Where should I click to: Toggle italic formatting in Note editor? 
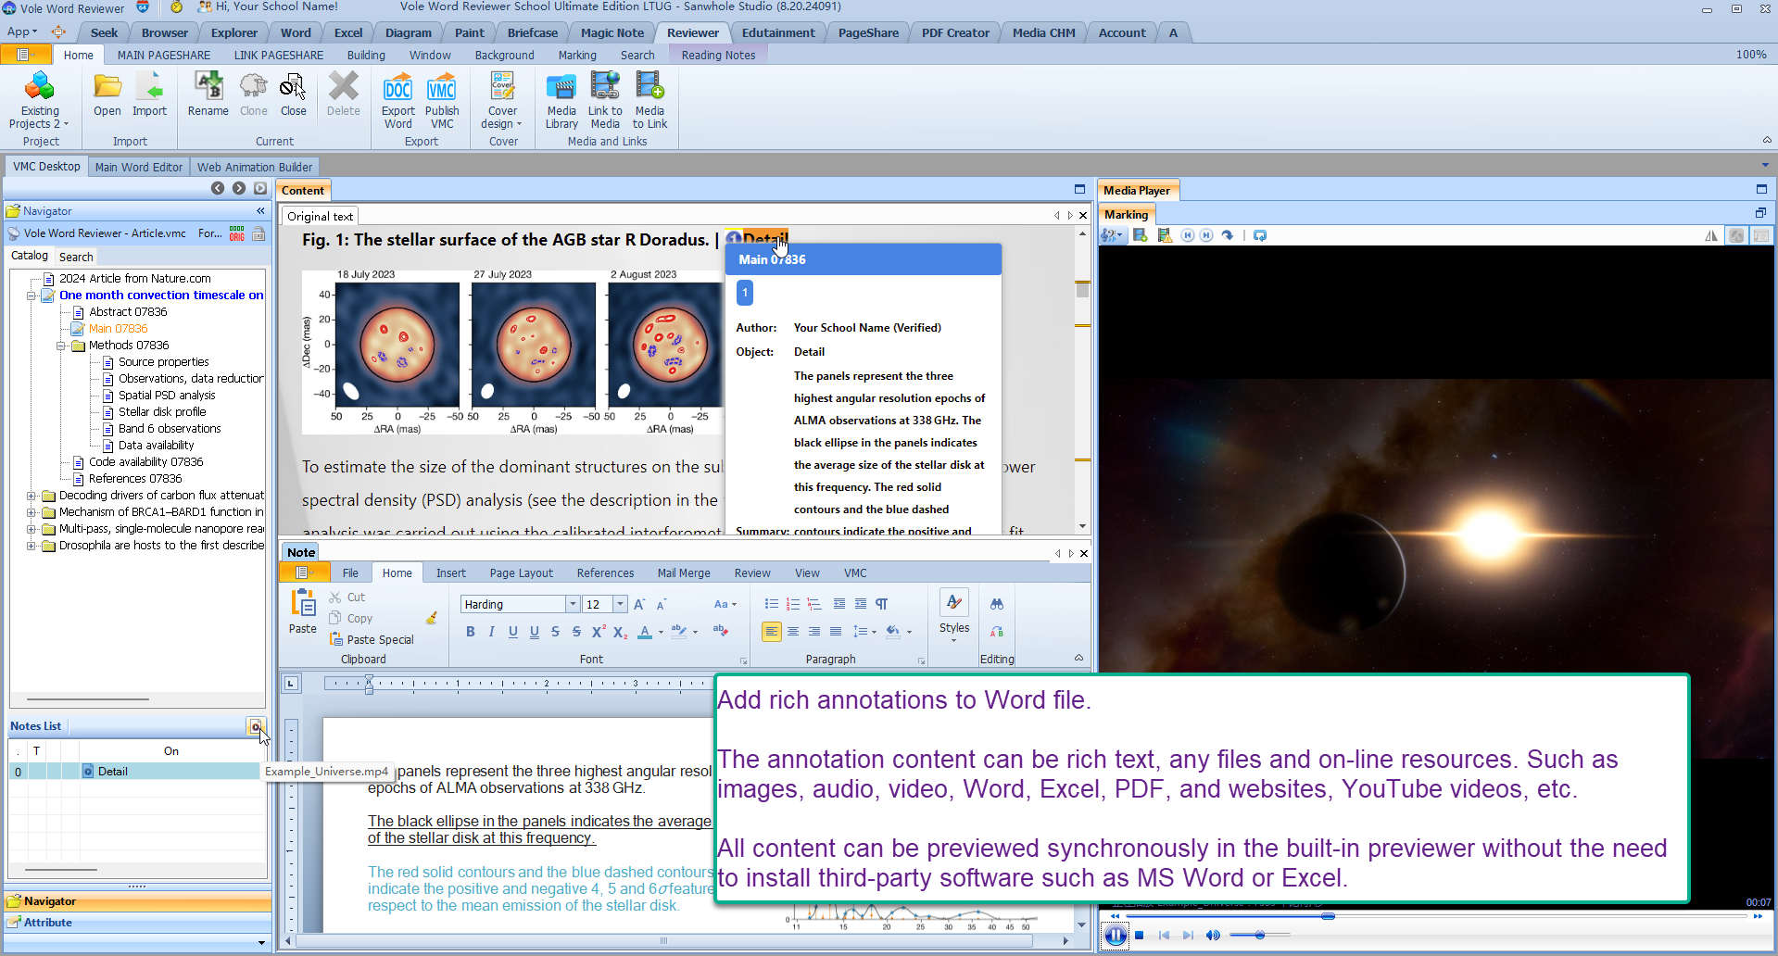click(x=491, y=632)
